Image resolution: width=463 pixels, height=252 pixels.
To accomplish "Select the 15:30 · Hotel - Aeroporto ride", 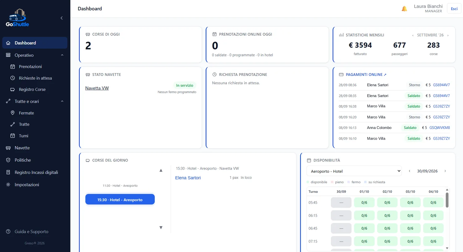I will (120, 200).
